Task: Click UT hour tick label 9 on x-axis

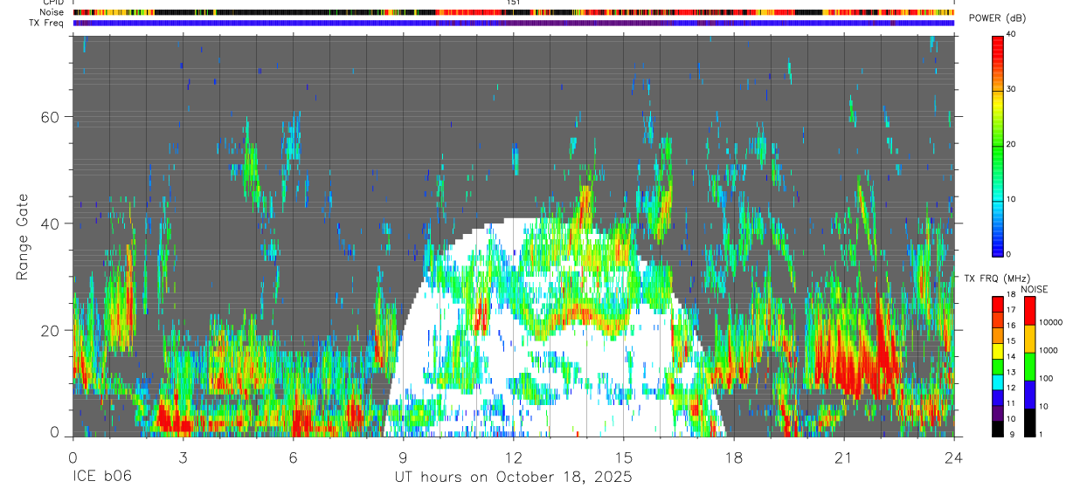Action: click(404, 457)
